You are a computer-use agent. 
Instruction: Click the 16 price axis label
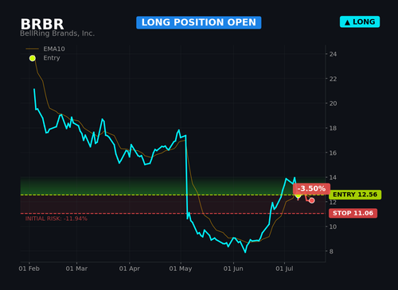pyautogui.click(x=333, y=153)
